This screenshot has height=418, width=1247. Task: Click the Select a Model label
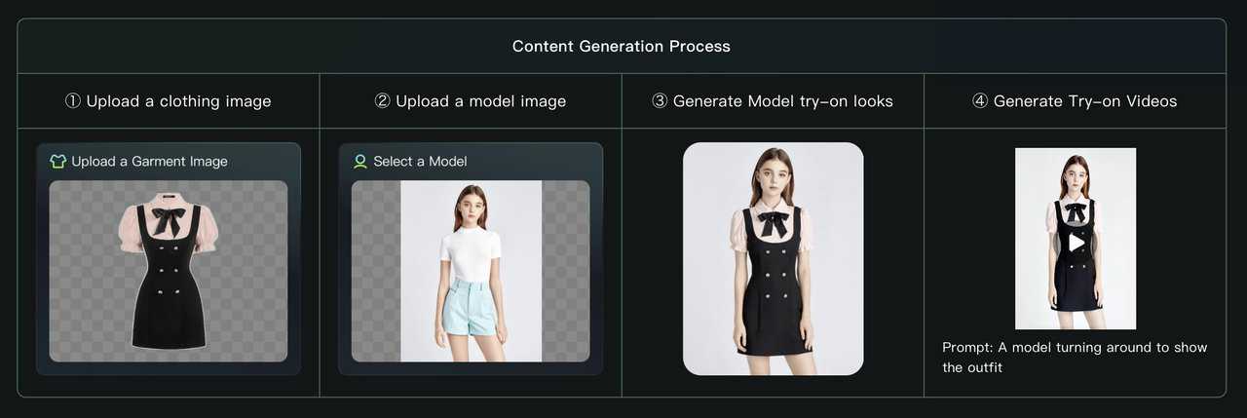pos(420,161)
